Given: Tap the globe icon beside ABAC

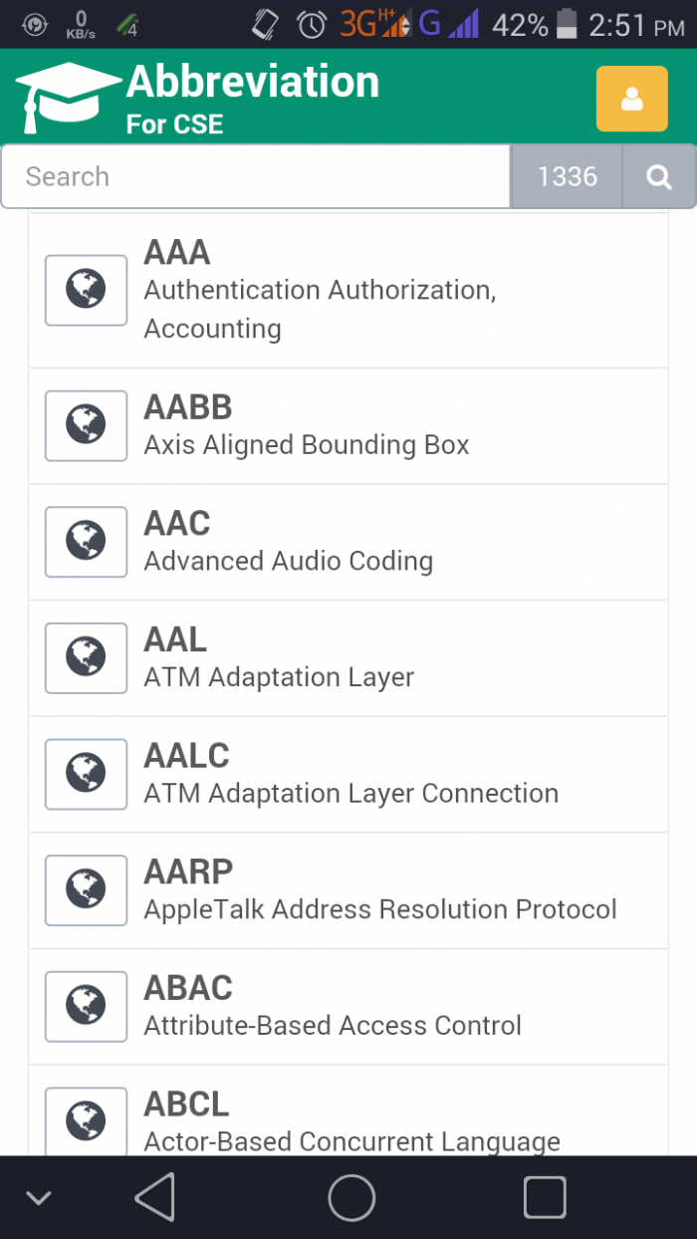Looking at the screenshot, I should (86, 1006).
